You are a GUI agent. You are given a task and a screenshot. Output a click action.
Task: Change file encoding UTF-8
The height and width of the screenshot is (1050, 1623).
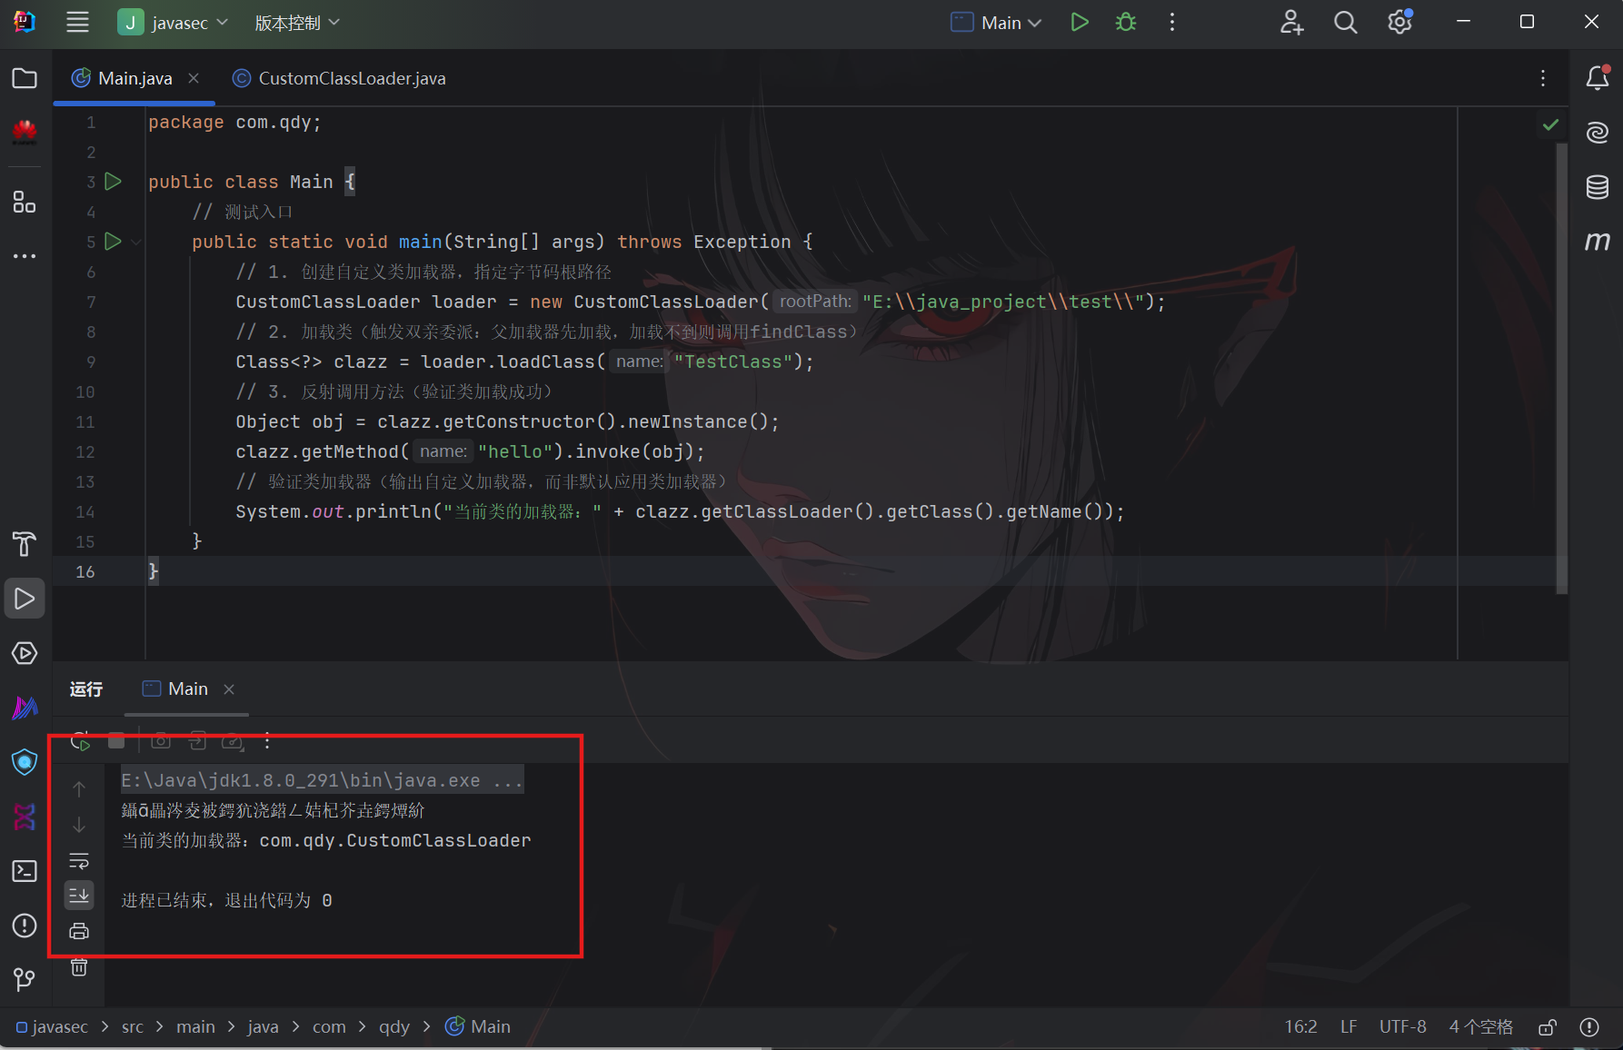coord(1402,1026)
